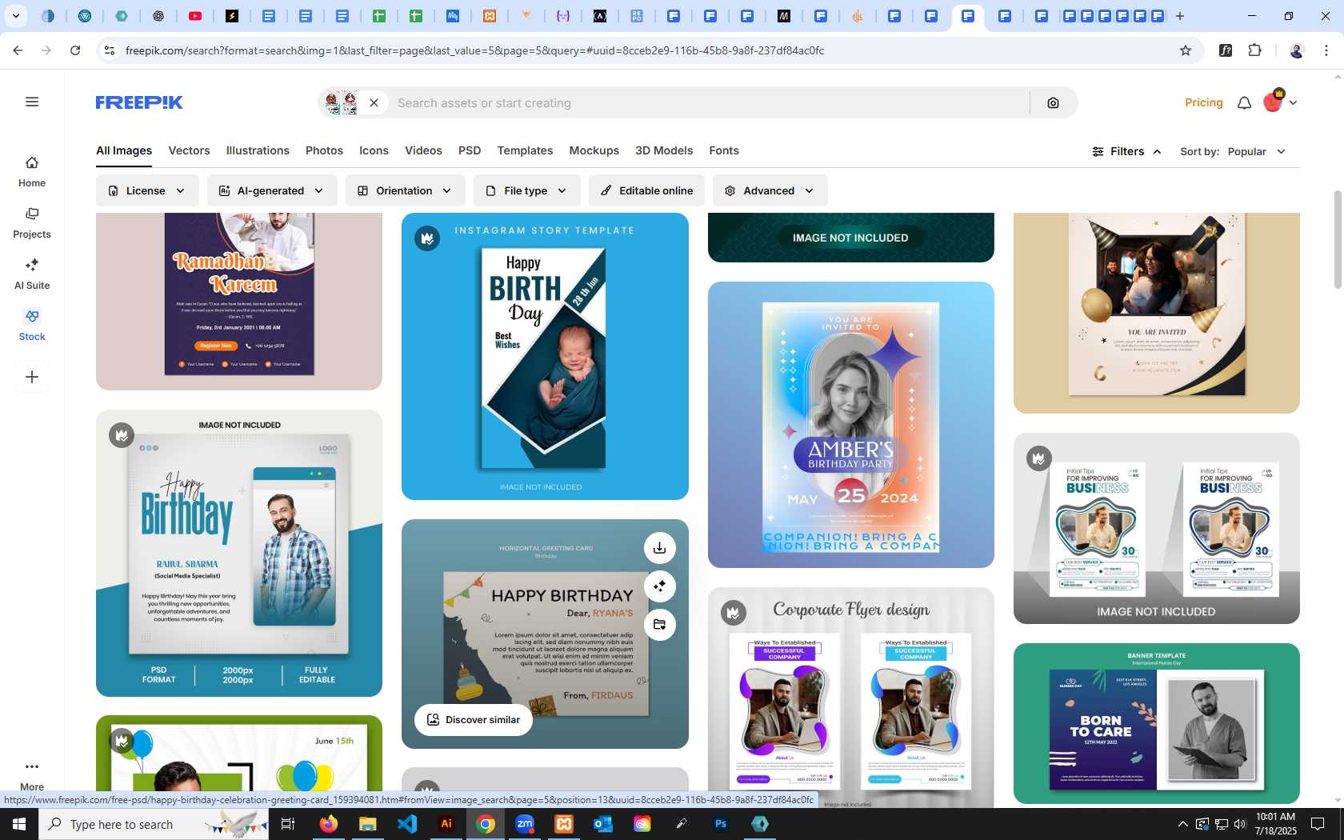1344x840 pixels.
Task: Save greeting card to collection folder icon
Action: point(659,625)
